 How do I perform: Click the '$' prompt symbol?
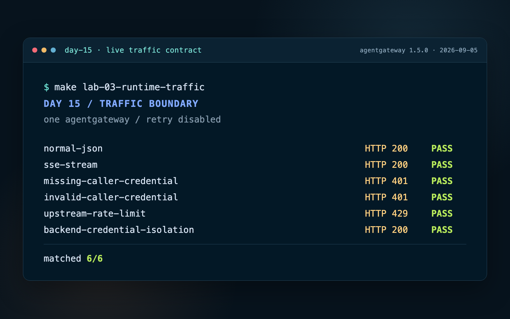47,87
